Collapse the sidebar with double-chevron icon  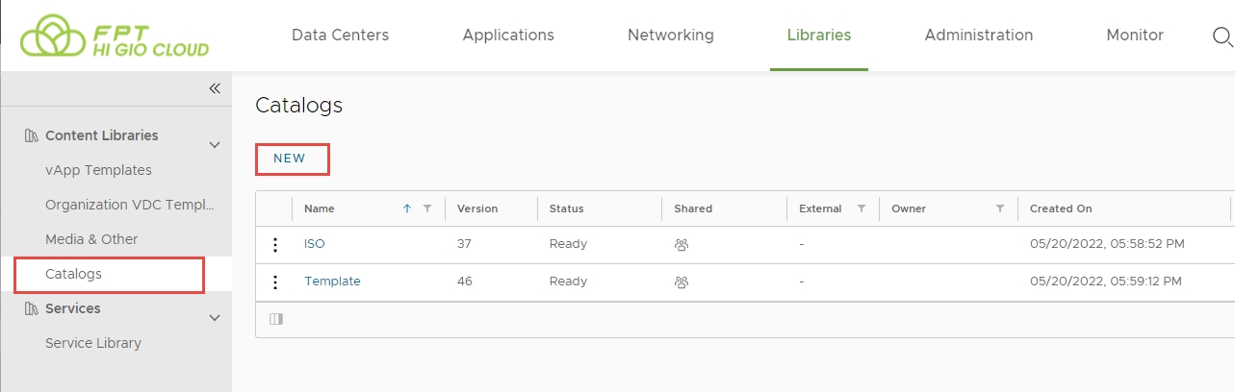[x=215, y=88]
